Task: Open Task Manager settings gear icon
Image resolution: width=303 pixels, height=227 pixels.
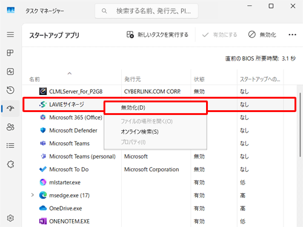Action: pos(10,218)
